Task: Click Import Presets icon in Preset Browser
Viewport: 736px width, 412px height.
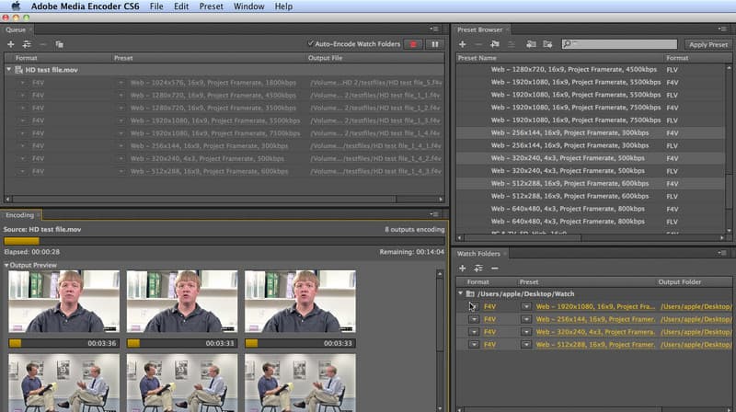Action: coord(531,44)
